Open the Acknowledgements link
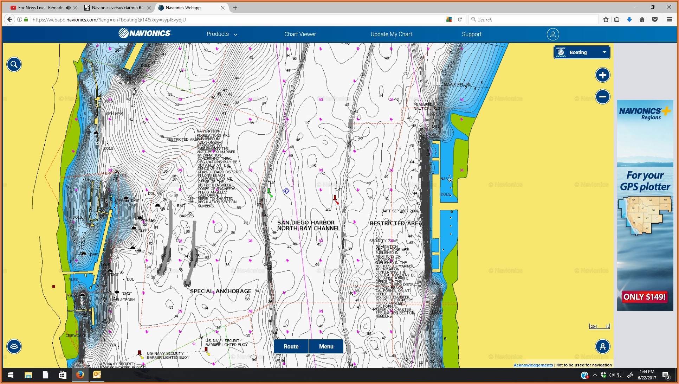Screen dimensions: 679x384 (x=533, y=365)
